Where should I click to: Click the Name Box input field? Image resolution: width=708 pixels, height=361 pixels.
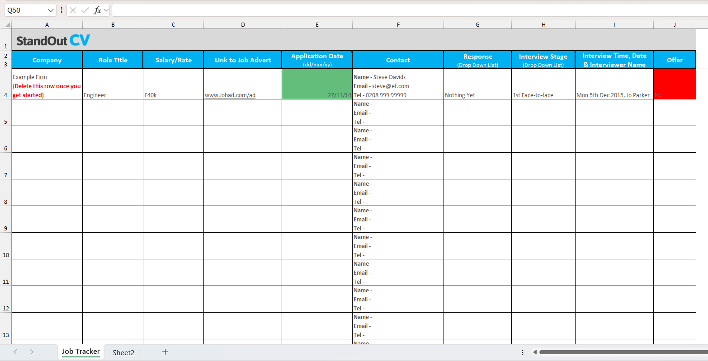click(x=25, y=10)
